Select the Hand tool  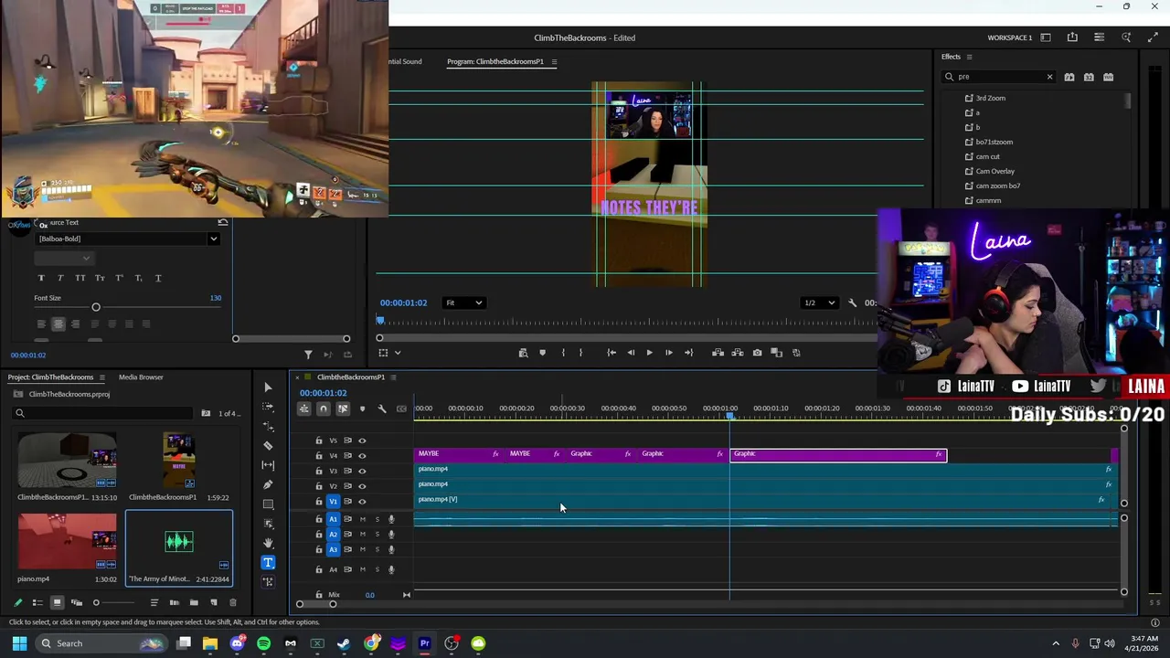click(x=268, y=543)
